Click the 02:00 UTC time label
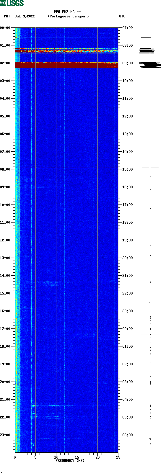The height and width of the screenshot is (476, 163). 128,364
